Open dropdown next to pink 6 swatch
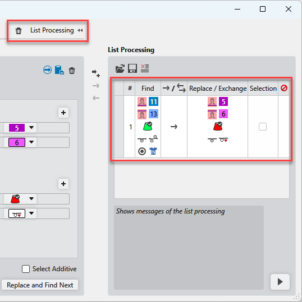302x302 pixels. tap(31, 142)
